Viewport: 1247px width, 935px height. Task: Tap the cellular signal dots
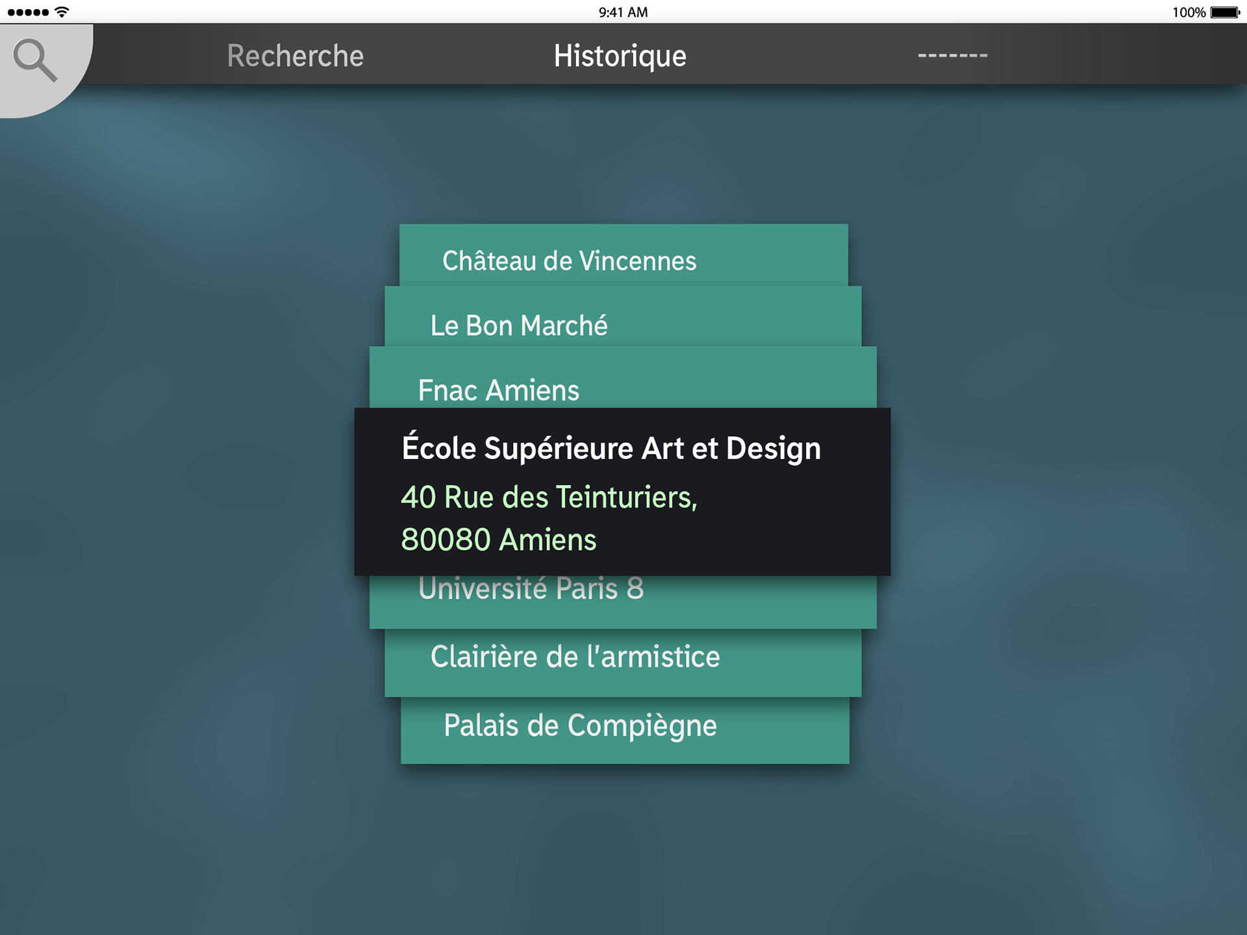tap(28, 12)
